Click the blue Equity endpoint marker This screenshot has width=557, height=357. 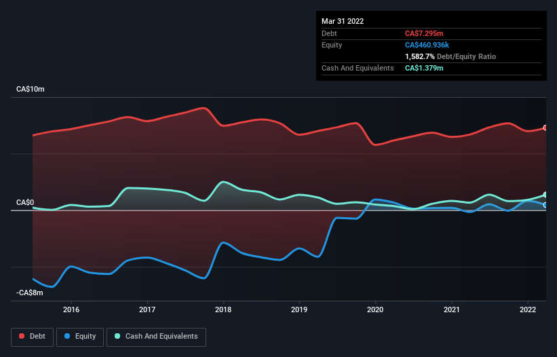545,205
